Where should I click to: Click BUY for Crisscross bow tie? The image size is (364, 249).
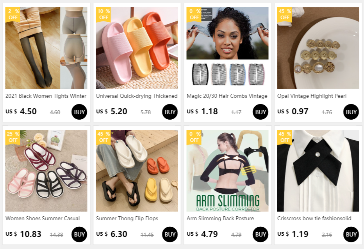351,235
